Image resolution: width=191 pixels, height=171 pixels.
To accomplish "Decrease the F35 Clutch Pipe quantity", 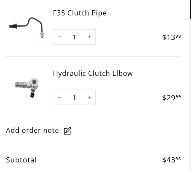I will (59, 37).
